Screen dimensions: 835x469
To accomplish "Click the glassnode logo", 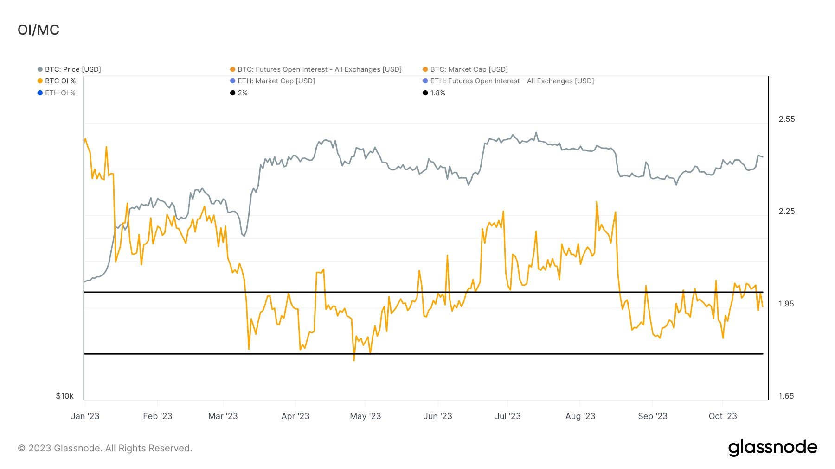I will 772,447.
